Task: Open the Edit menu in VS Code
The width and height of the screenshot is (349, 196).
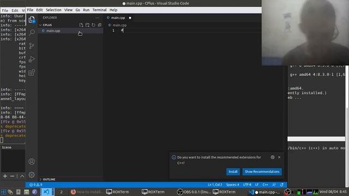Action: [x=39, y=10]
